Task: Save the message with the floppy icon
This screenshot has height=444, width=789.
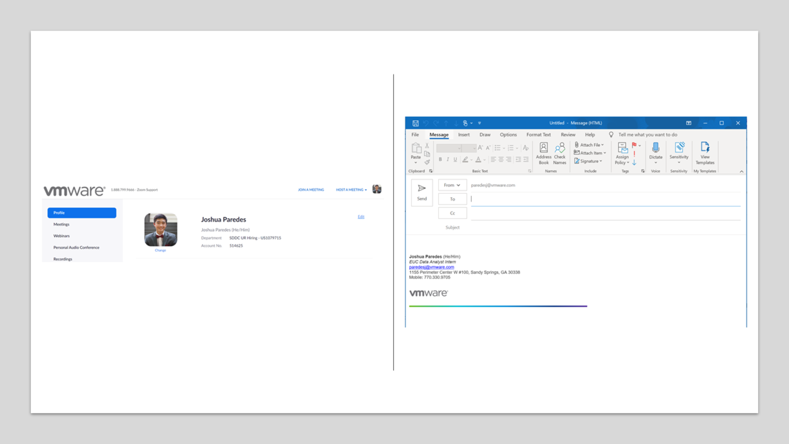Action: point(415,123)
